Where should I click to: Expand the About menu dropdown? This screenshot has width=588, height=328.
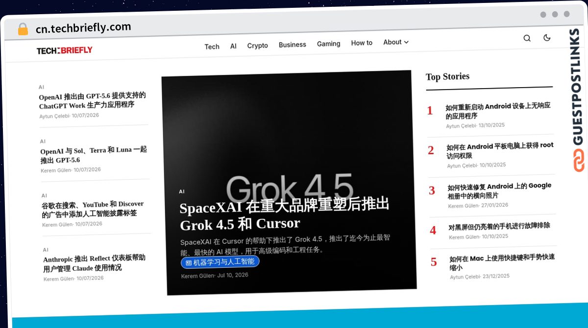[x=396, y=42]
